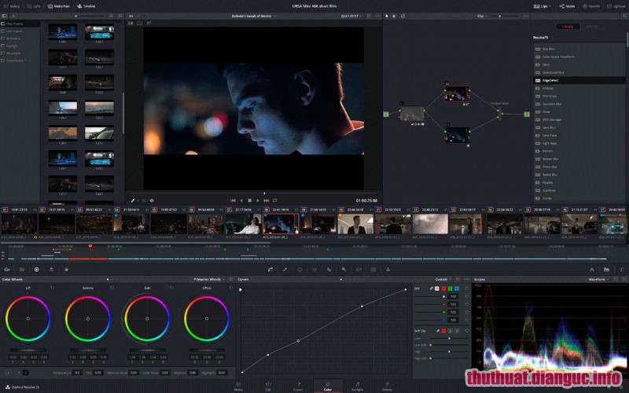Adjust the gallery thumbnail zoom slider
629x393 pixels.
[x=88, y=16]
